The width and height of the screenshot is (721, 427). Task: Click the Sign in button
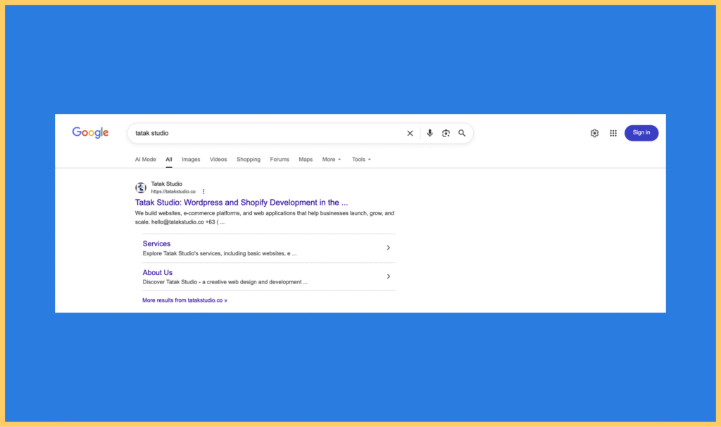pos(641,133)
